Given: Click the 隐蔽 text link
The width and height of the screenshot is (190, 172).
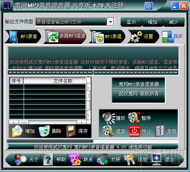Looking at the screenshot, I should (179, 37).
